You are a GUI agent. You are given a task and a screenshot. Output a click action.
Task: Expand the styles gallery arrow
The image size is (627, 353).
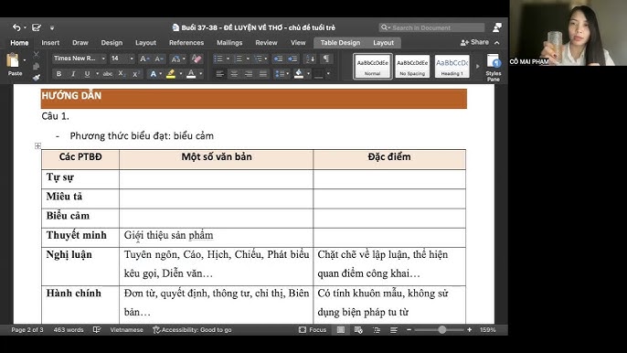click(477, 66)
